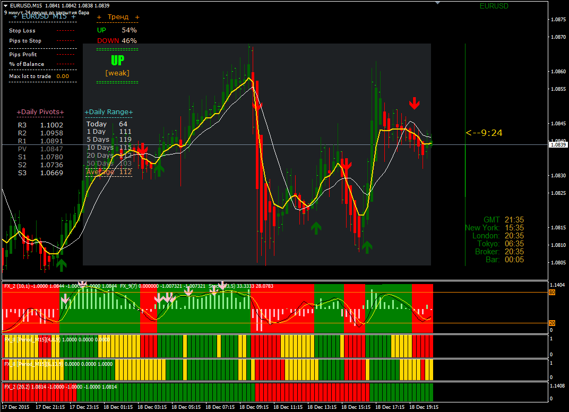Select the rightmost green buy arrow

366,246
